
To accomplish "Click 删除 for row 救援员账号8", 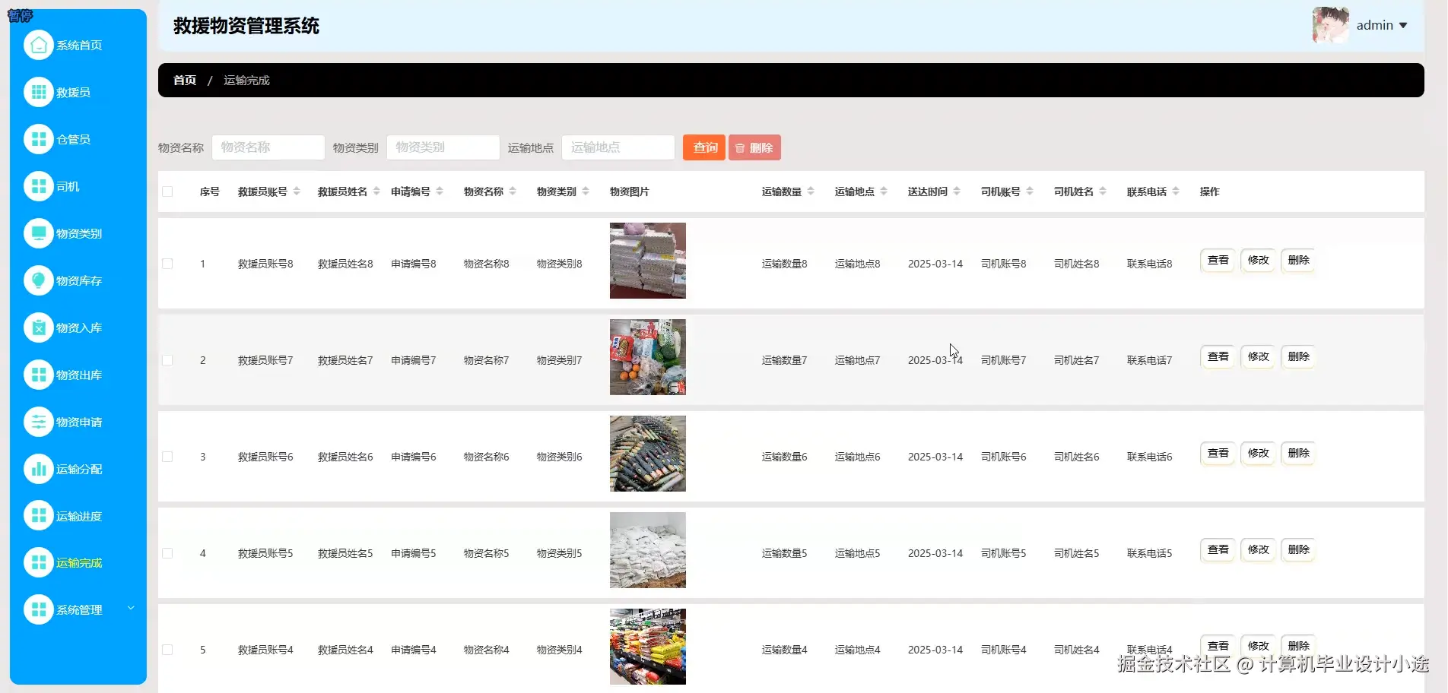I will 1298,261.
